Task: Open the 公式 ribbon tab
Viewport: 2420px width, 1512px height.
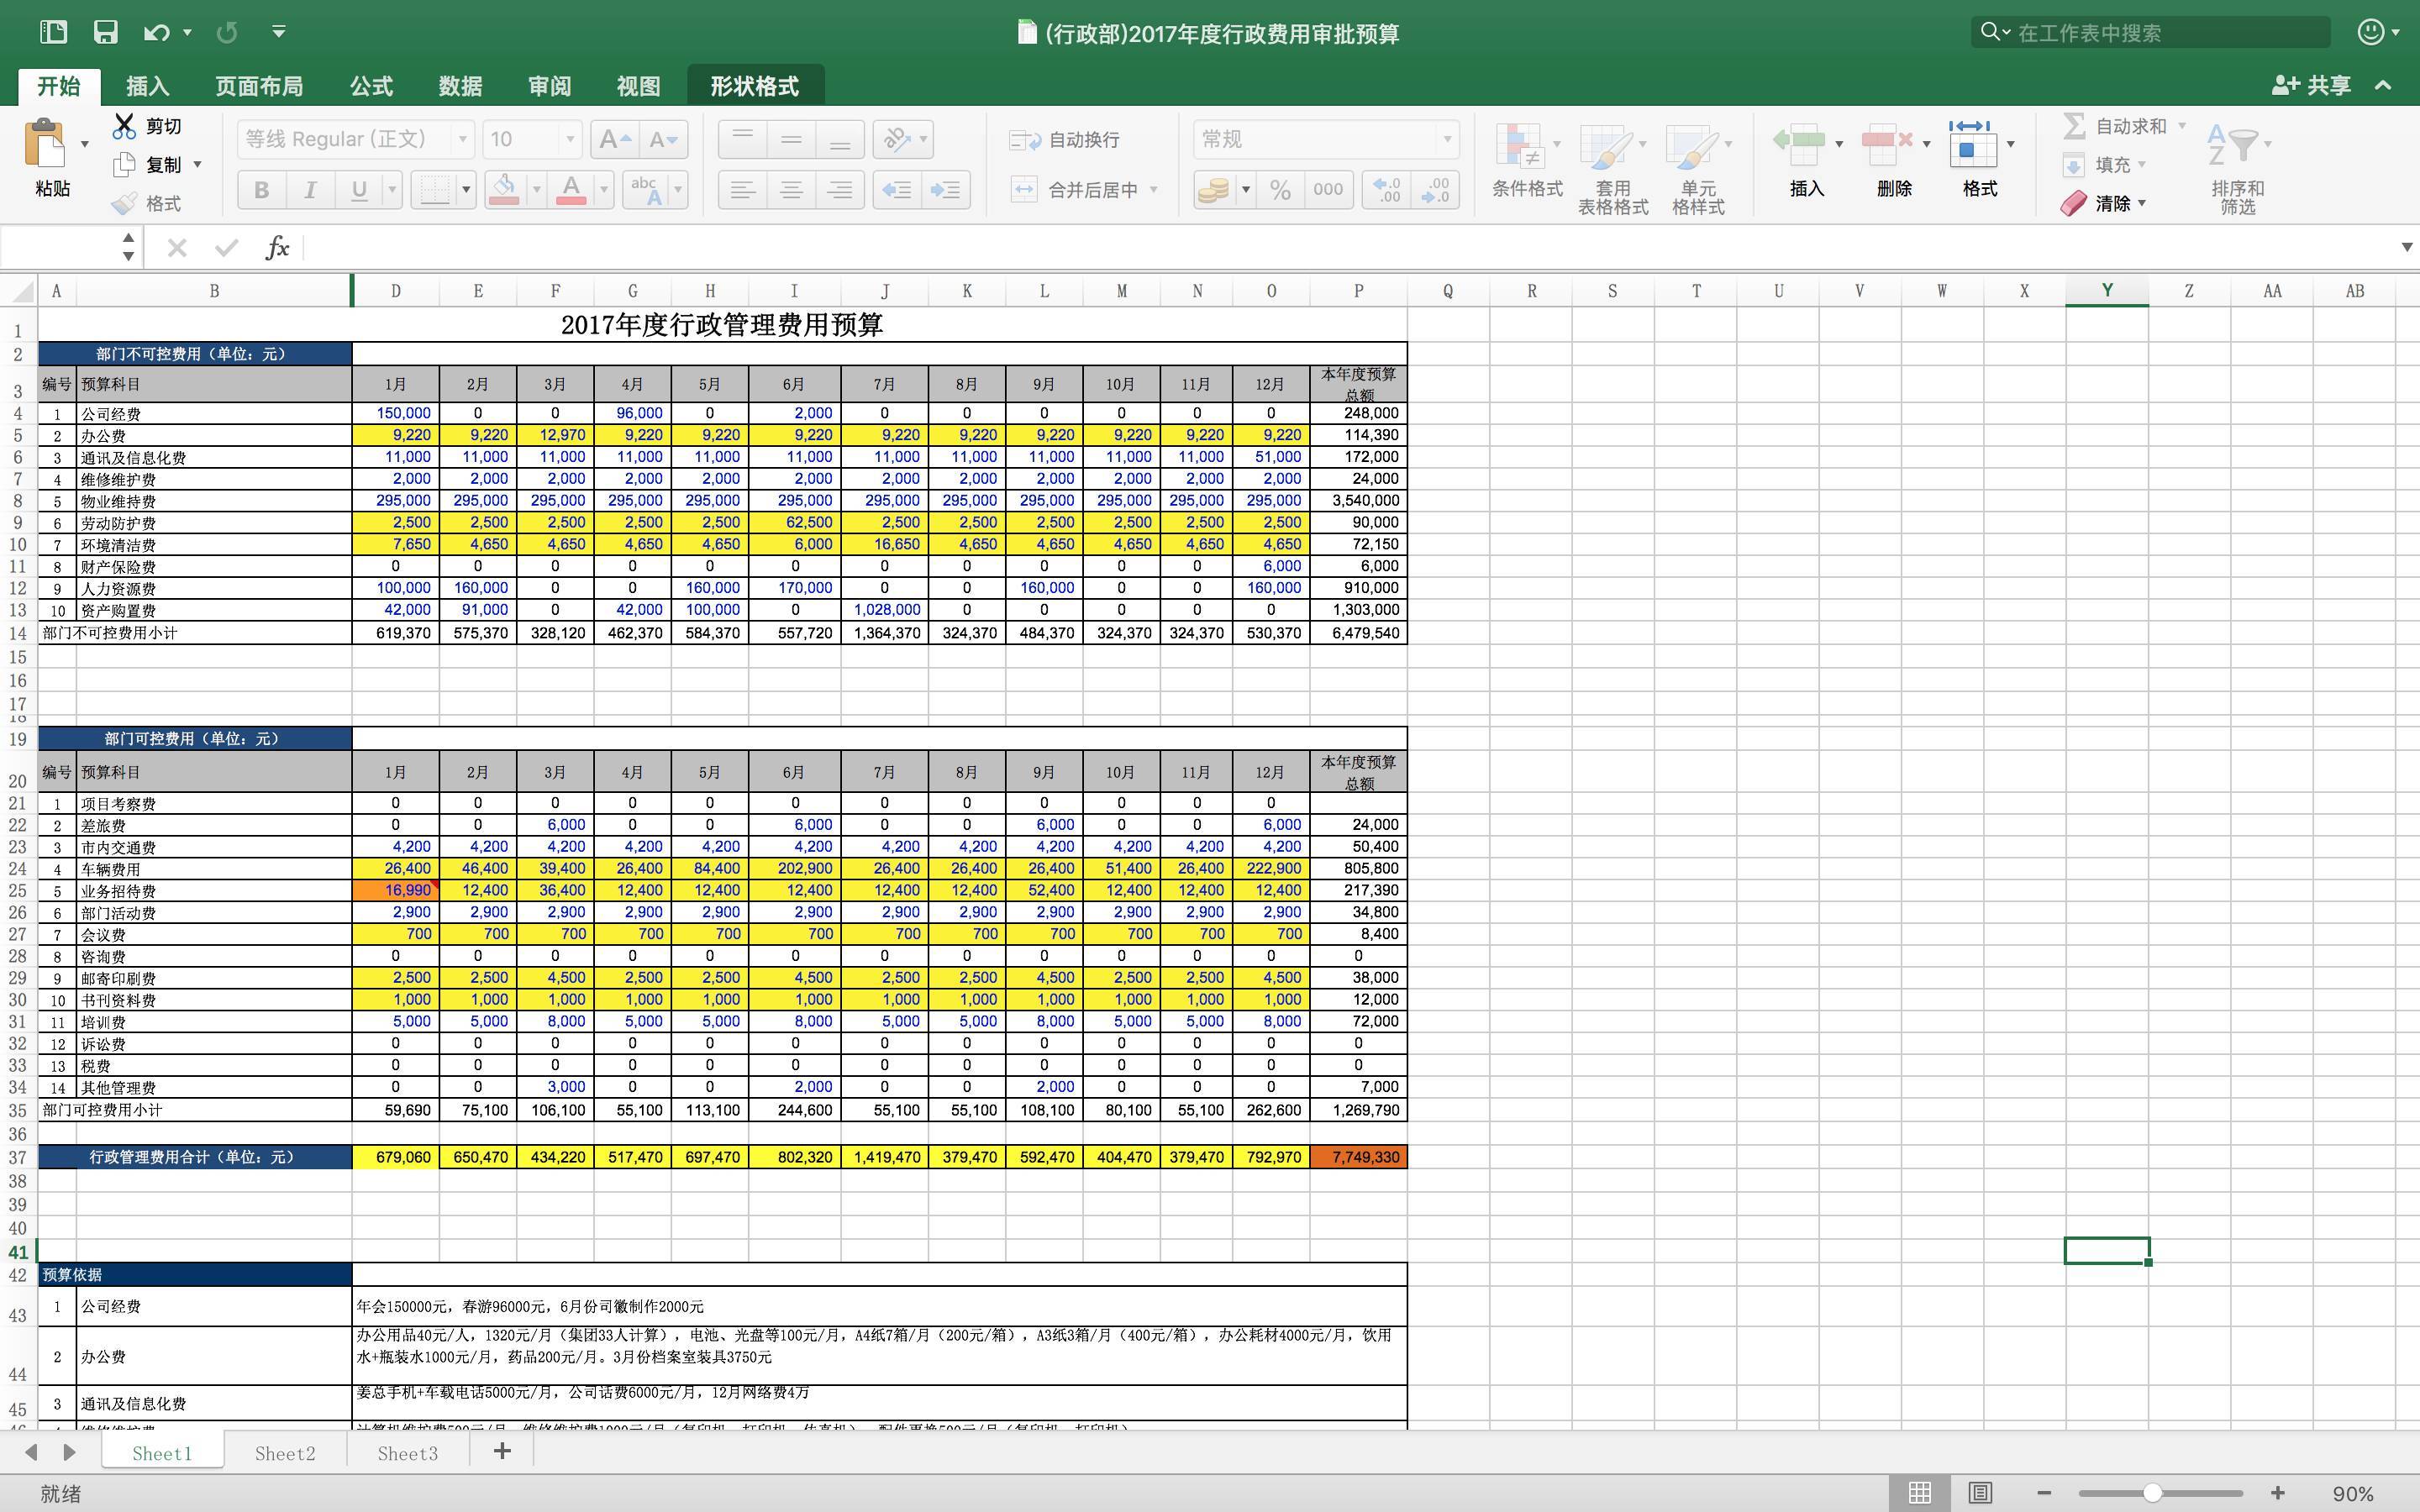Action: pyautogui.click(x=371, y=86)
